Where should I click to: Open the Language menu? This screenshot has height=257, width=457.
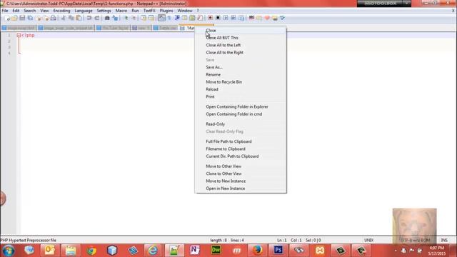coord(84,11)
